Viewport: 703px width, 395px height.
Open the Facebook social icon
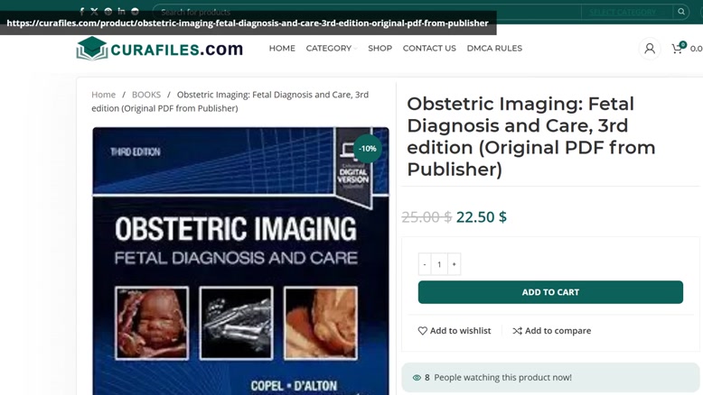coord(81,12)
